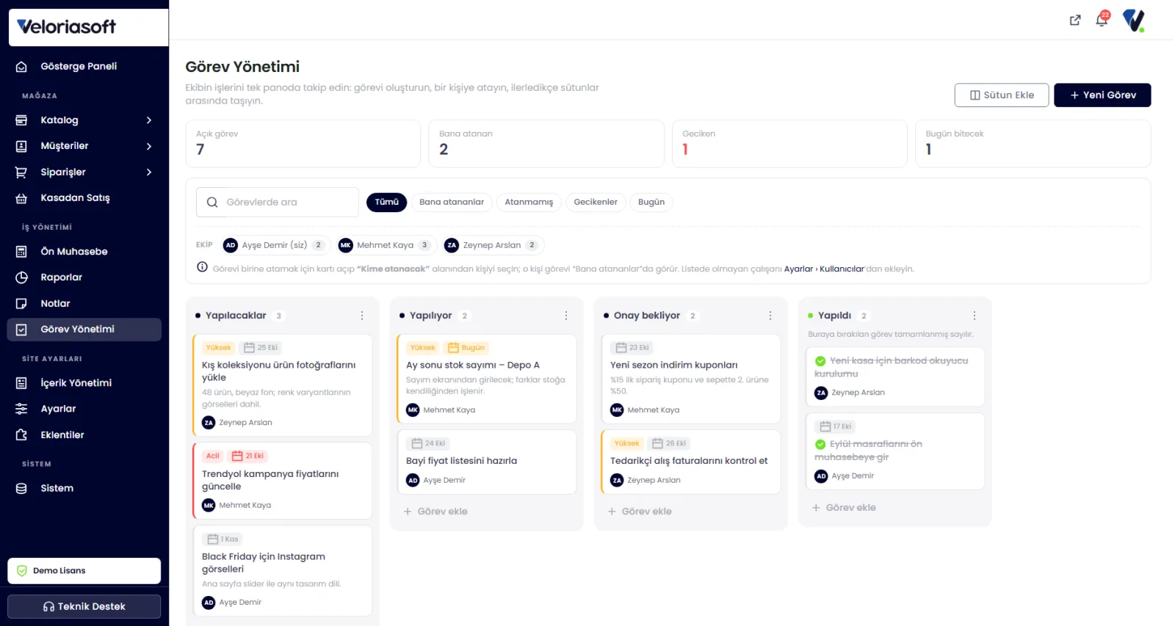Open Onay bekliyor column three-dot menu
This screenshot has width=1175, height=626.
tap(770, 316)
